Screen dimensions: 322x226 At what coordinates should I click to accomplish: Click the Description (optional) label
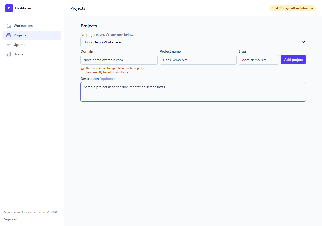point(98,79)
